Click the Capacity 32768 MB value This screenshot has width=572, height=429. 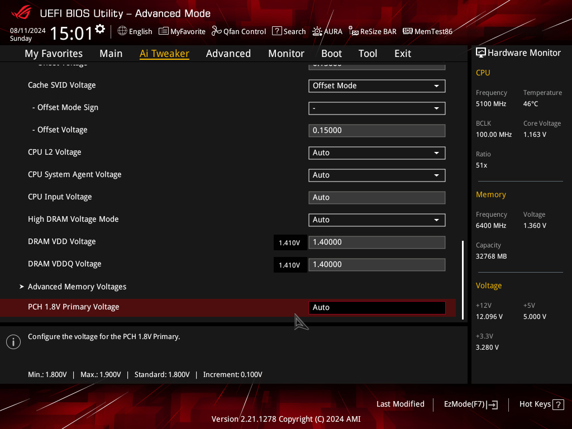492,256
